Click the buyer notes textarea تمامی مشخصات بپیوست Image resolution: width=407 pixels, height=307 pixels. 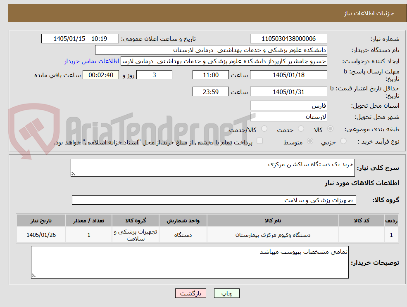point(190,262)
